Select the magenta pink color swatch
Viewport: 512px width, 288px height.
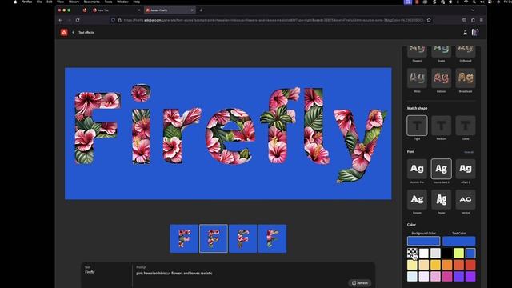(447, 277)
